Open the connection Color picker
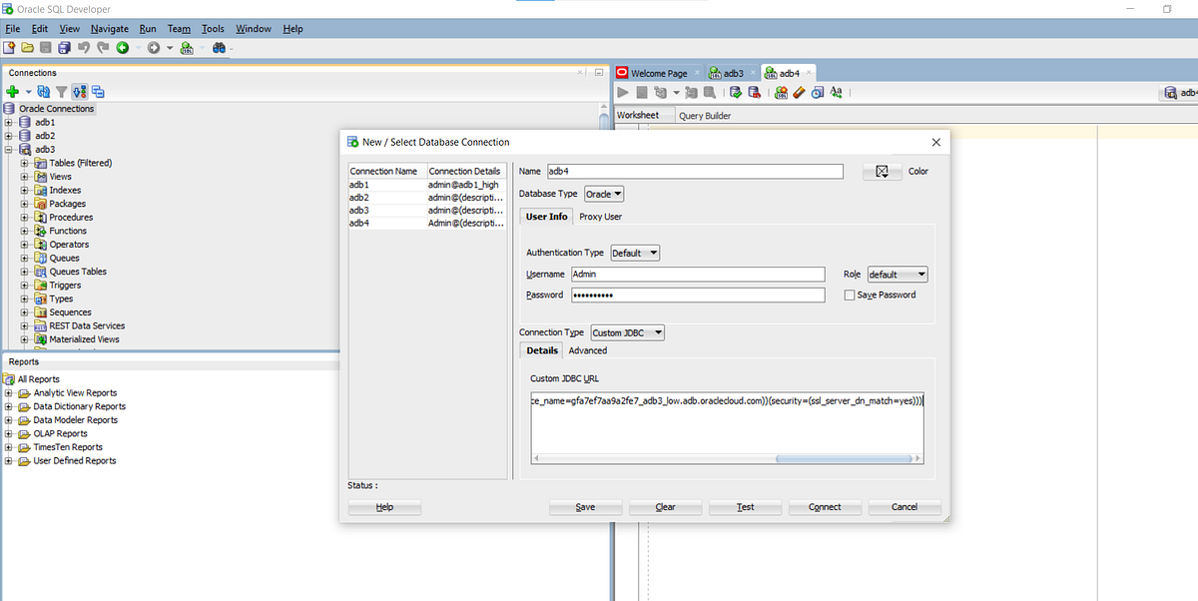The image size is (1198, 601). pyautogui.click(x=881, y=171)
